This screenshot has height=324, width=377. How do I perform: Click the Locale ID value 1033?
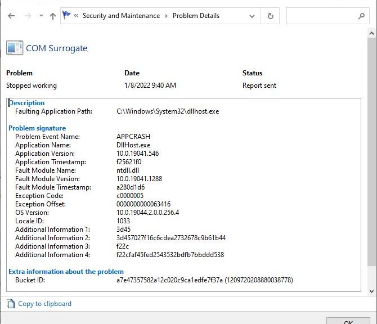point(123,221)
